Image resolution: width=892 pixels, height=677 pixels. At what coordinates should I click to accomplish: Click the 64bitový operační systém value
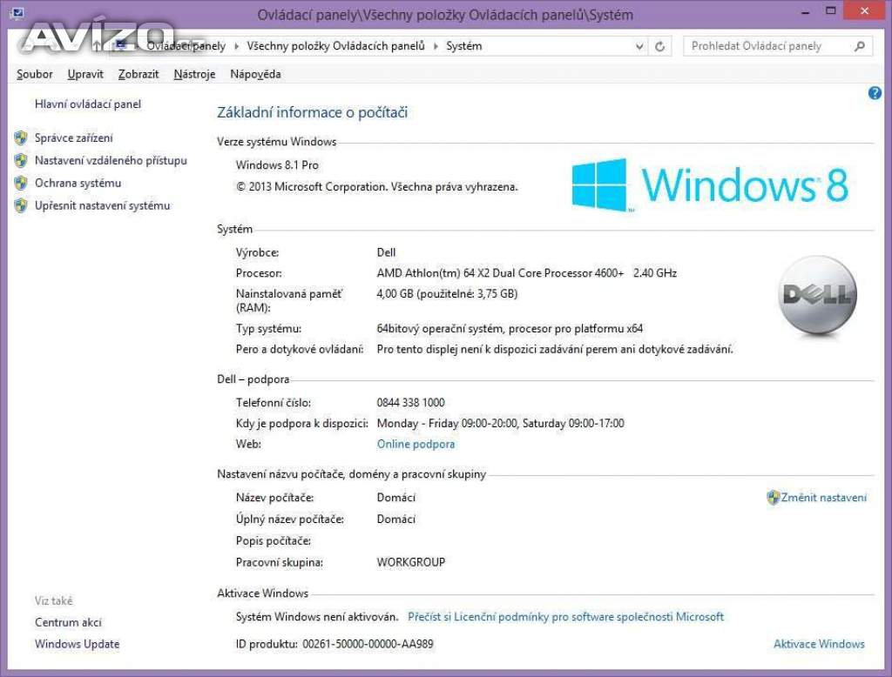(x=510, y=329)
